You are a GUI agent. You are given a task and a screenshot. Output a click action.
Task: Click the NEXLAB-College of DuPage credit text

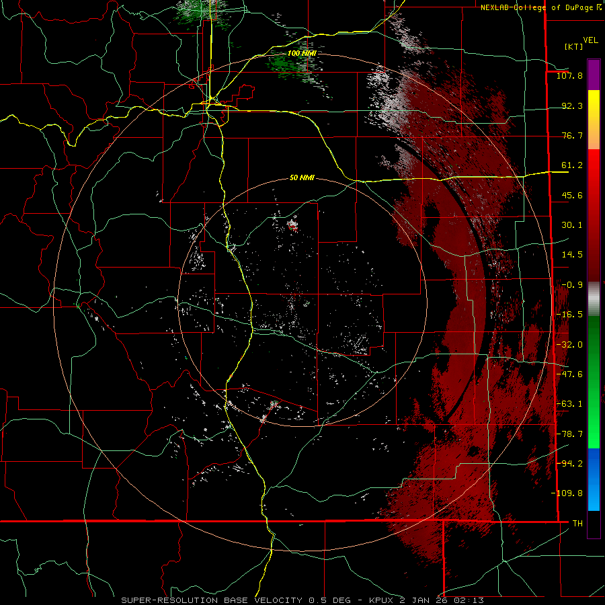pos(540,7)
